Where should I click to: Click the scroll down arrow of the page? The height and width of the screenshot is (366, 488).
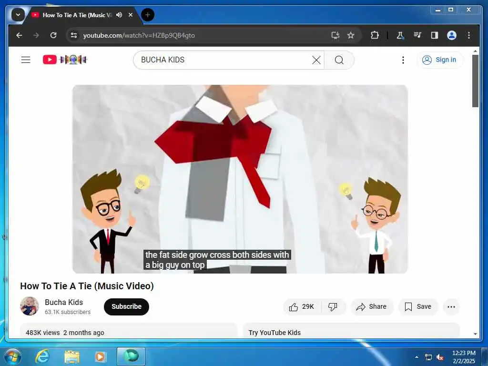[x=475, y=334]
